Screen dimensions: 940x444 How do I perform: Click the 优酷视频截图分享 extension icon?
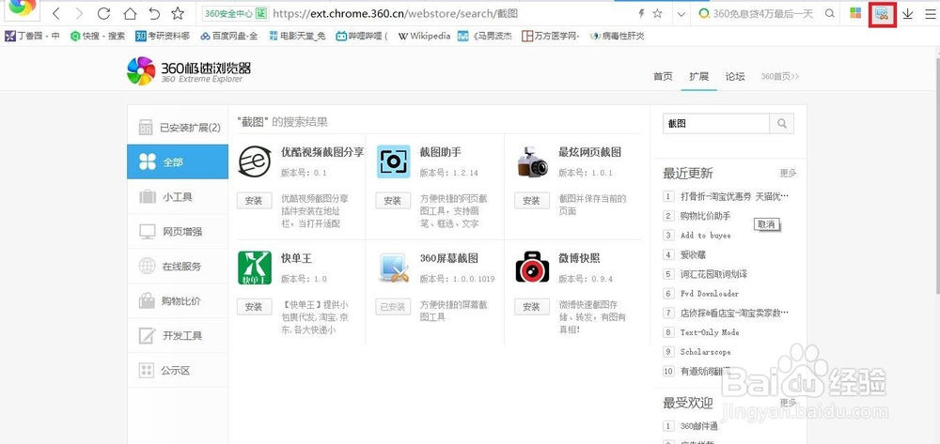(255, 161)
